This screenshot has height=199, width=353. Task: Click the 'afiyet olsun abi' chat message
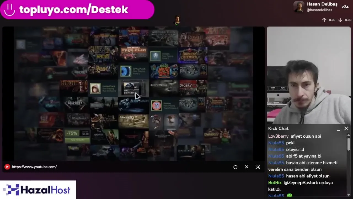[x=306, y=136]
